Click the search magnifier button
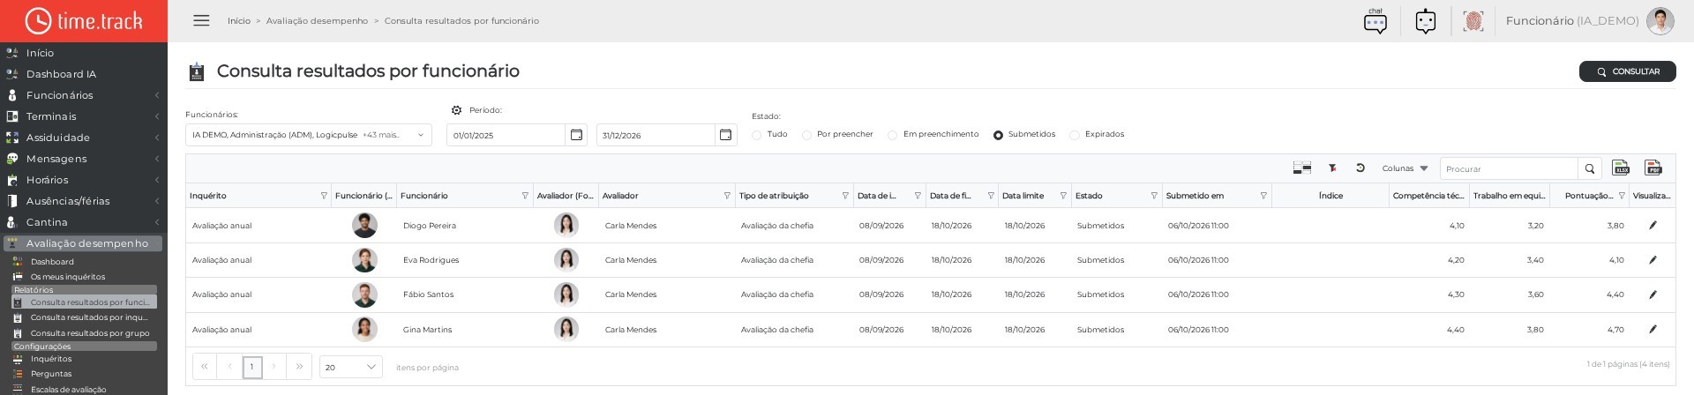This screenshot has width=1694, height=395. pyautogui.click(x=1589, y=168)
